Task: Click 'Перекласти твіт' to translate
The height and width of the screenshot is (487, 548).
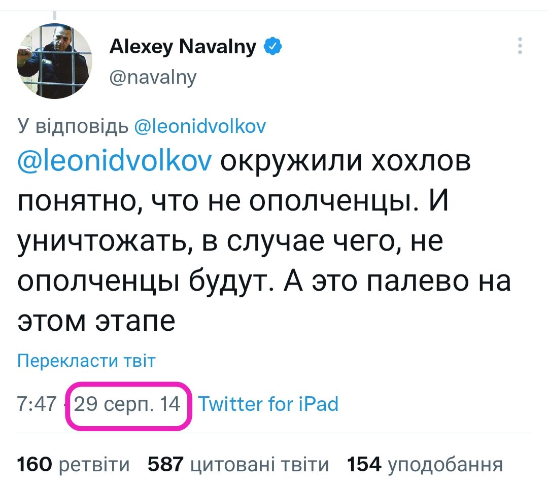Action: [86, 361]
